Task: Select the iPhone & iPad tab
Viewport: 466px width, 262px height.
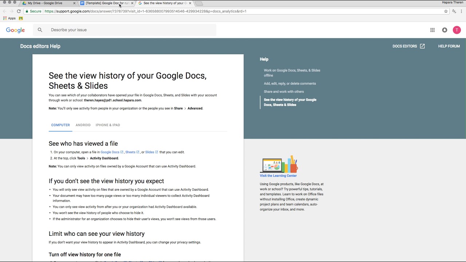Action: (x=108, y=125)
